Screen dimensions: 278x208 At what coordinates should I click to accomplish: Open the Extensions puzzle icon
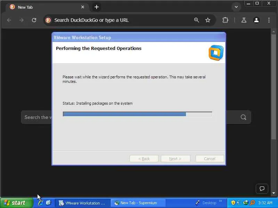click(225, 20)
